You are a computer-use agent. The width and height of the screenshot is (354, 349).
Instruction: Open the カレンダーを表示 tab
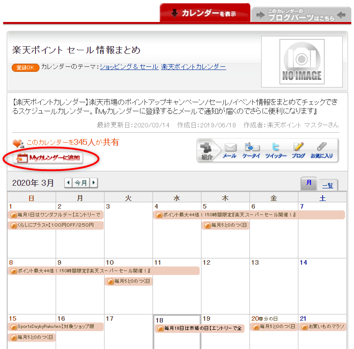[x=205, y=13]
